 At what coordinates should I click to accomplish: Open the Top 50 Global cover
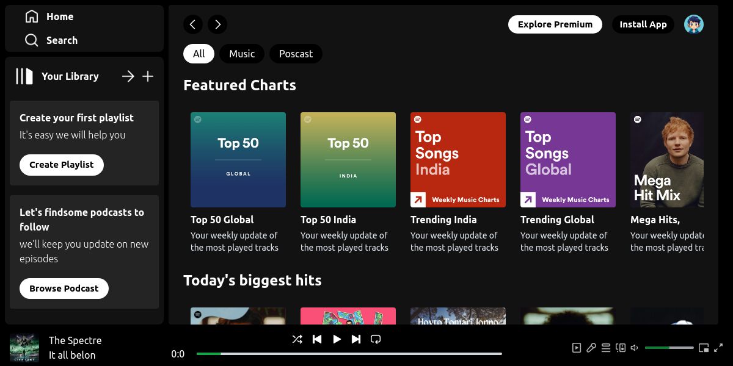click(x=238, y=160)
